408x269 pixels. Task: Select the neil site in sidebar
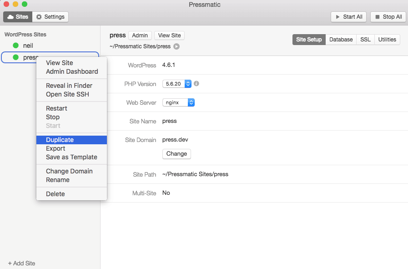point(50,46)
